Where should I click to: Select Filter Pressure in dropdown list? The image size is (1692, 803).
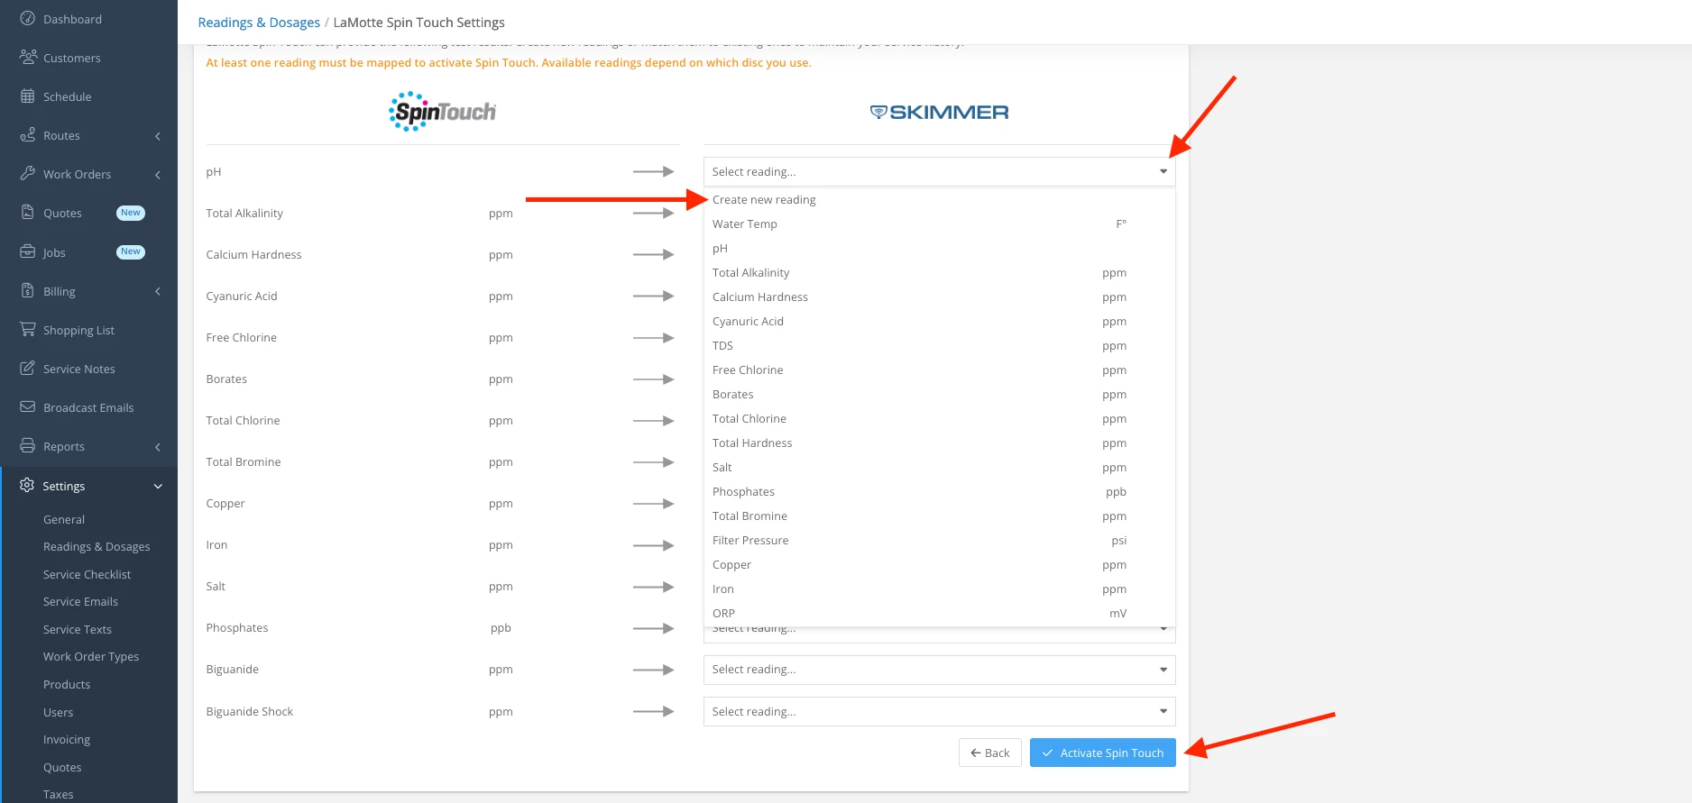pos(939,541)
